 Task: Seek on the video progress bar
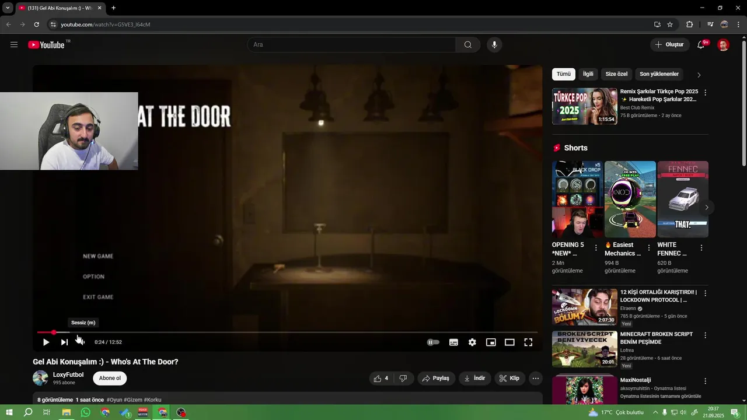(288, 332)
